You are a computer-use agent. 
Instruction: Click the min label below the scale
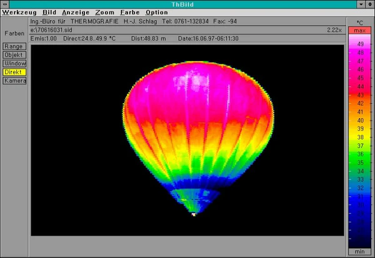(x=360, y=251)
